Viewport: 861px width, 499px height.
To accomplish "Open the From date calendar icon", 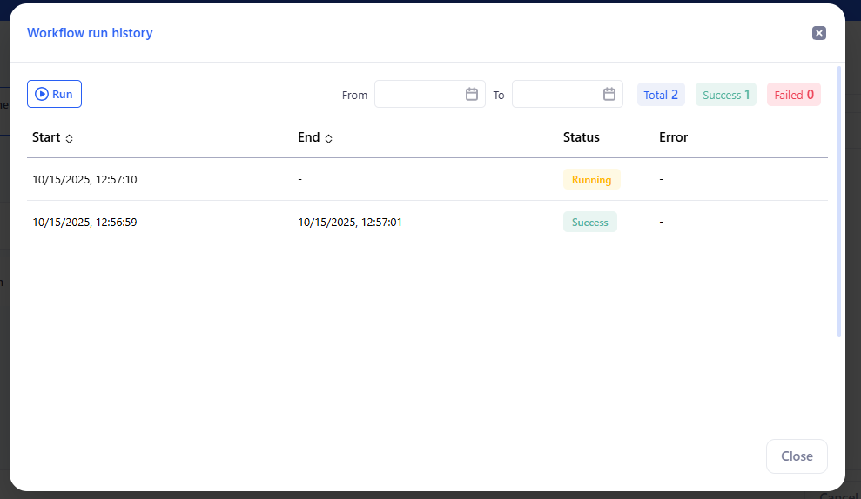I will (472, 94).
